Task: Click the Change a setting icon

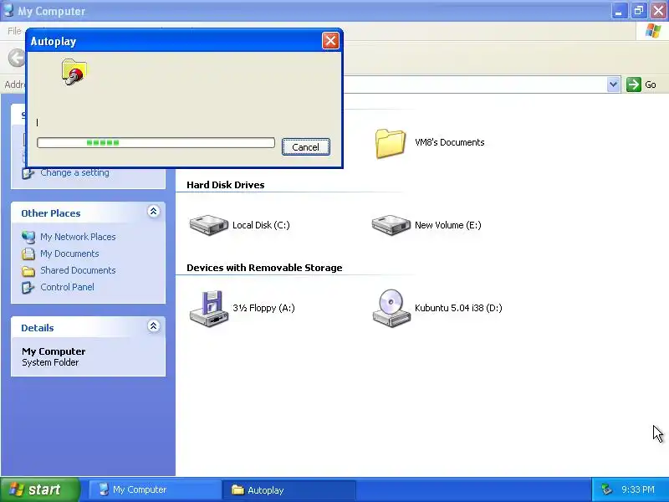Action: tap(28, 173)
